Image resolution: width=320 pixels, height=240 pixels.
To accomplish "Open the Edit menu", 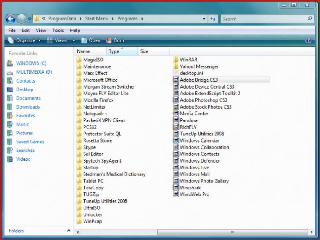I will [26, 31].
